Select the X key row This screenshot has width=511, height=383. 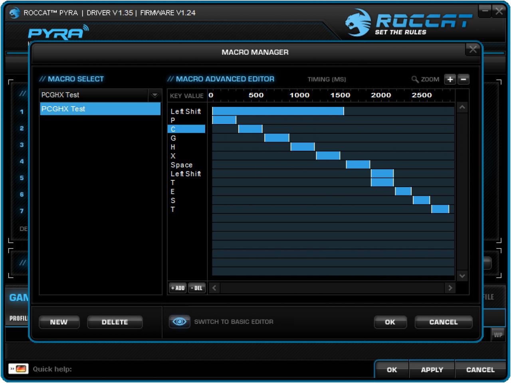pos(186,156)
